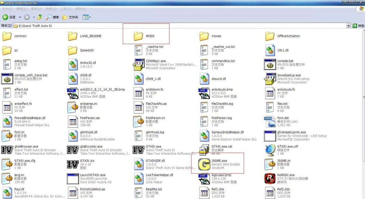The width and height of the screenshot is (365, 199).
Task: Select the compile.bat batch file icon
Action: pyautogui.click(x=270, y=65)
